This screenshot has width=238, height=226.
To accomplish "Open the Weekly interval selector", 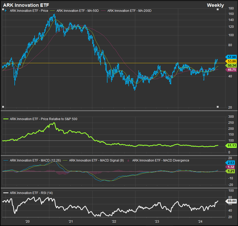I will pyautogui.click(x=215, y=5).
